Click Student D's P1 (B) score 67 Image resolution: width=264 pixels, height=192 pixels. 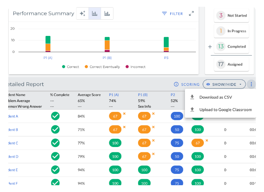pos(144,156)
